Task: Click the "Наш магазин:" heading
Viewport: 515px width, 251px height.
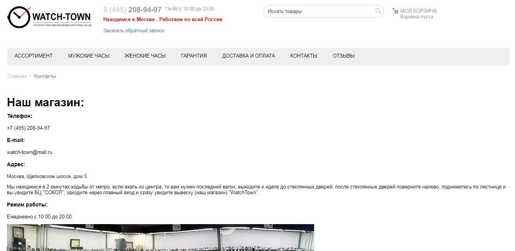Action: [45, 102]
